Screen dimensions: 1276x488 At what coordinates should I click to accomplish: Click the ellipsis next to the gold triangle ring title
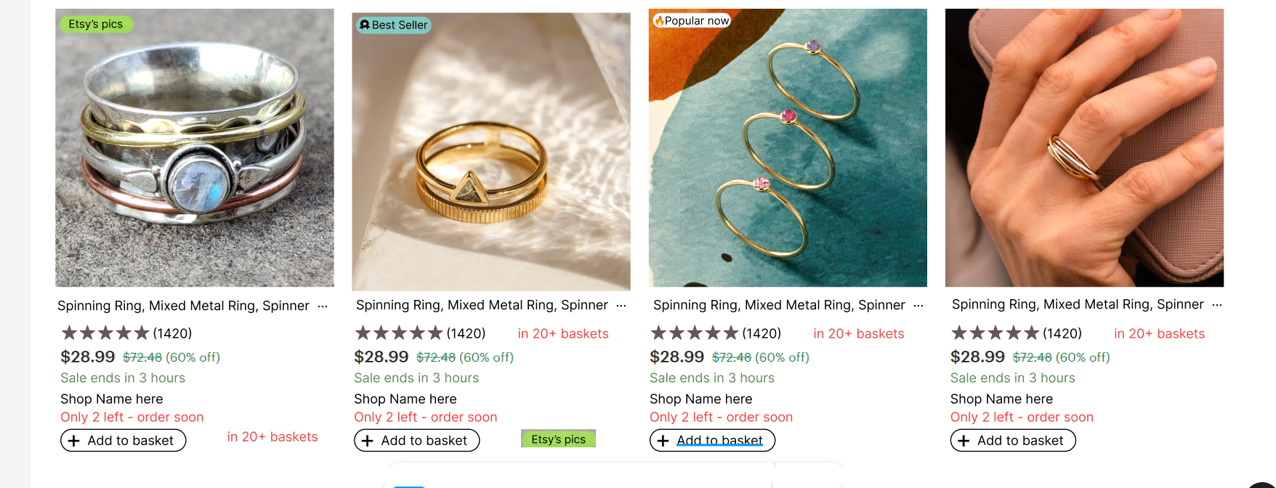(x=621, y=306)
